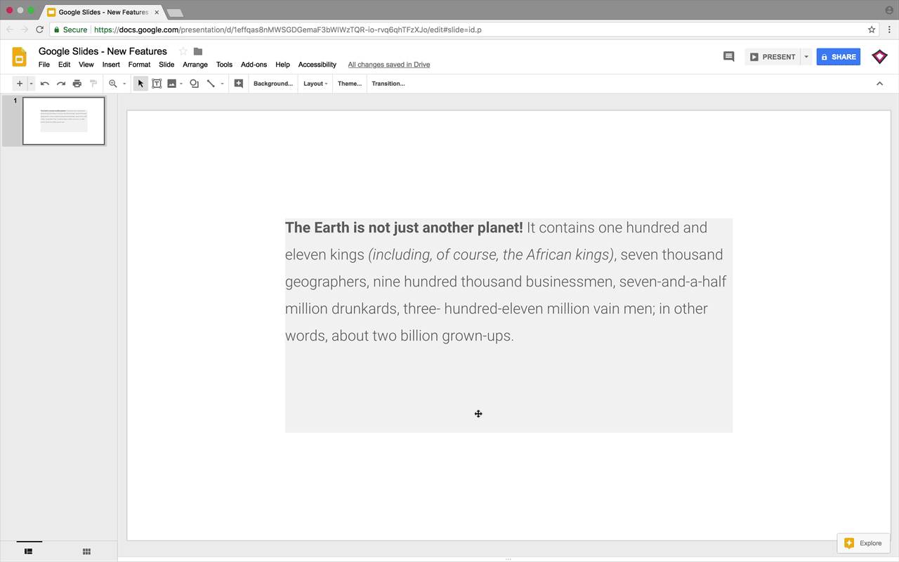
Task: Open the Edit menu
Action: tap(64, 65)
